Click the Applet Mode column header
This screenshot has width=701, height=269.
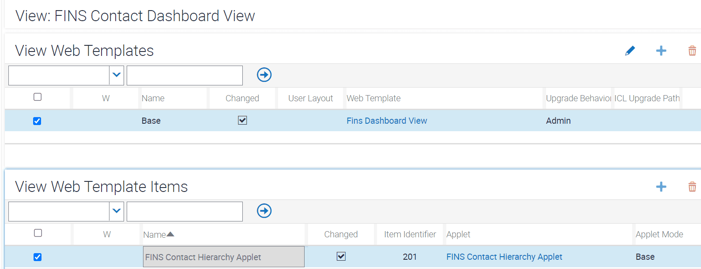point(660,234)
